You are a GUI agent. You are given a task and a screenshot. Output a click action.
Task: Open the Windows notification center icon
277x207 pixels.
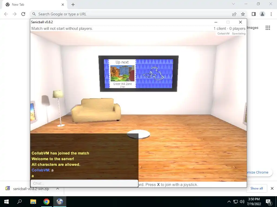(268, 202)
